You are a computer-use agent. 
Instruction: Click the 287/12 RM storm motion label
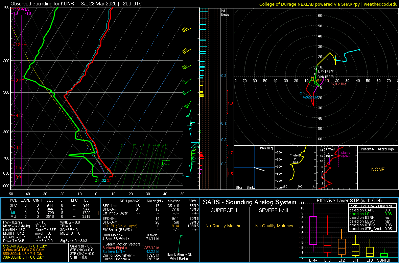pos(337,84)
